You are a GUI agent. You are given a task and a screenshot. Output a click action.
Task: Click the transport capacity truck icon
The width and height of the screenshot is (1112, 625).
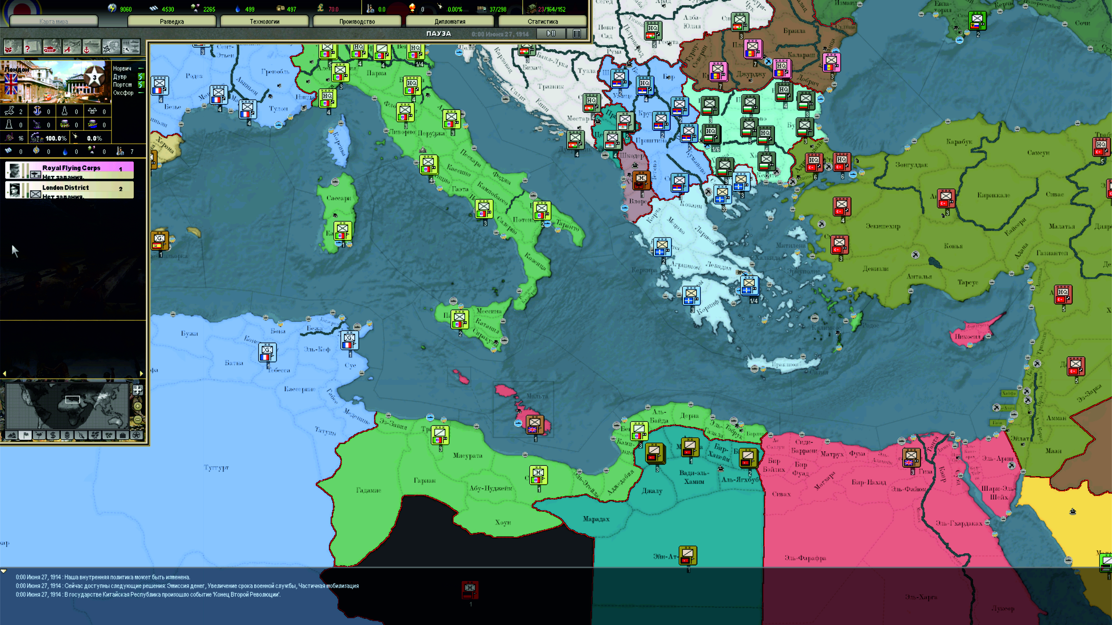[x=482, y=9]
